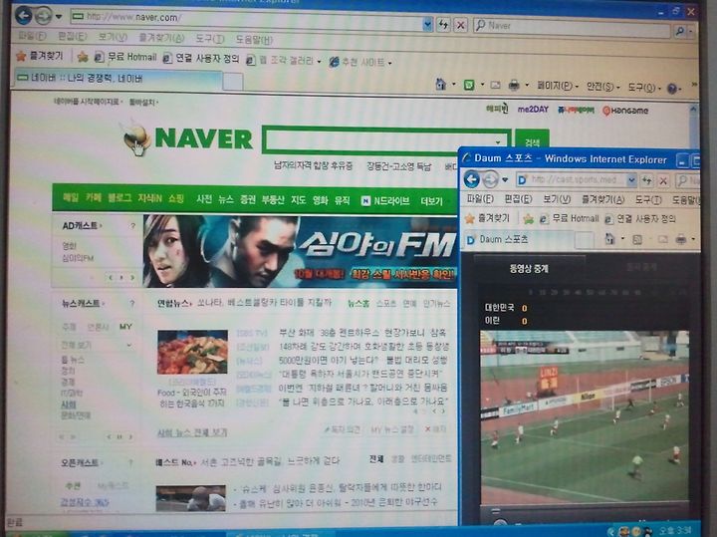717x537 pixels.
Task: Click 더보기 in Naver green menu
Action: pyautogui.click(x=431, y=201)
